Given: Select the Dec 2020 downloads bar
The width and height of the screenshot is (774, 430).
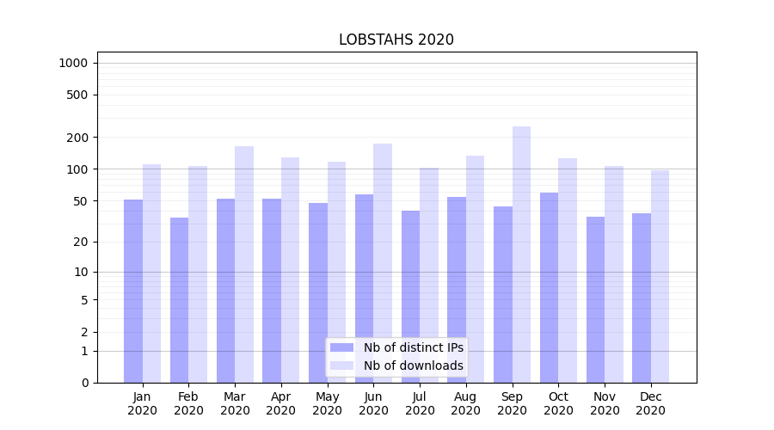Looking at the screenshot, I should [660, 276].
